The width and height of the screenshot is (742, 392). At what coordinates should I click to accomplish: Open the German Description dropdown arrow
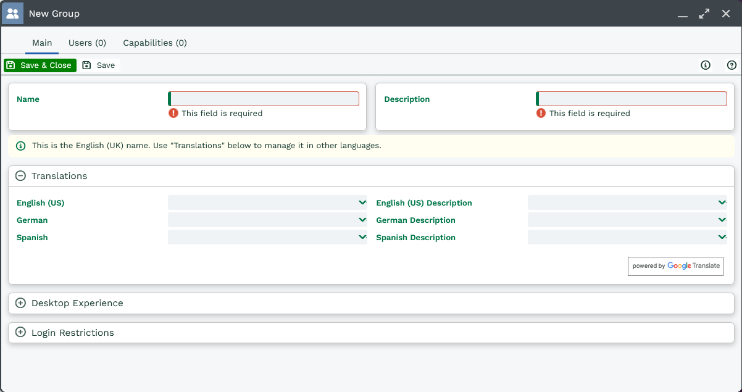pyautogui.click(x=722, y=220)
